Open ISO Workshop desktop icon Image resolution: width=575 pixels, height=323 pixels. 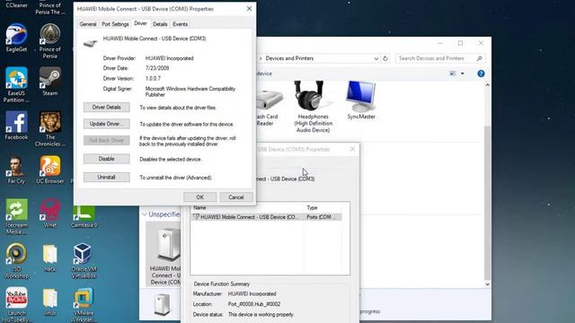click(16, 260)
